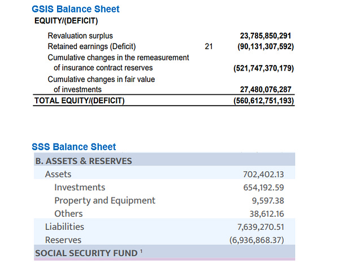Screen dimensions: 339x266
Task: Click the Investments row label
Action: 80,187
